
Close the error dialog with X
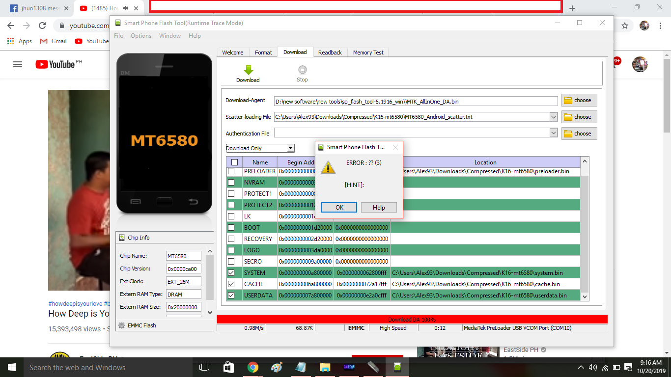point(395,147)
